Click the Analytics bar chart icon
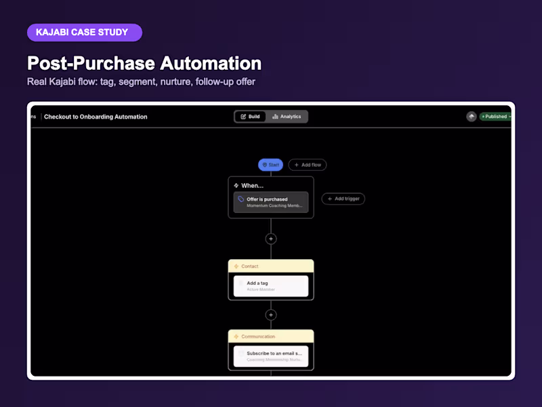The width and height of the screenshot is (542, 407). click(x=275, y=117)
